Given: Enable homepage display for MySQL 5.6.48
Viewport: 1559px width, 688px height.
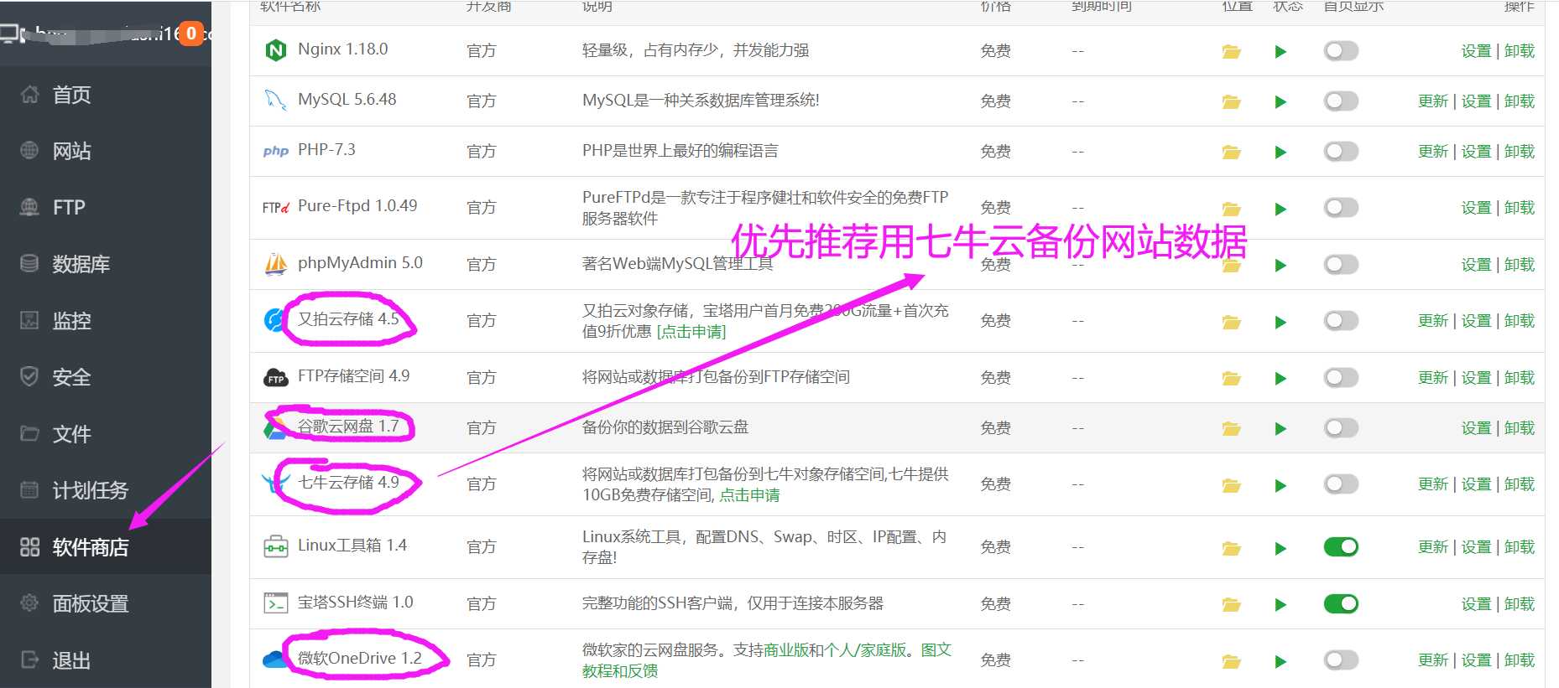Looking at the screenshot, I should 1341,101.
